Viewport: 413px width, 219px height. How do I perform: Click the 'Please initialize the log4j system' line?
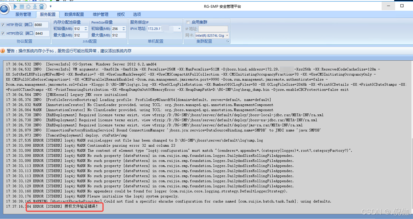[92, 196]
